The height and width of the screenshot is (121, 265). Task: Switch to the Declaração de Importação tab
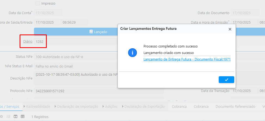click(x=77, y=107)
